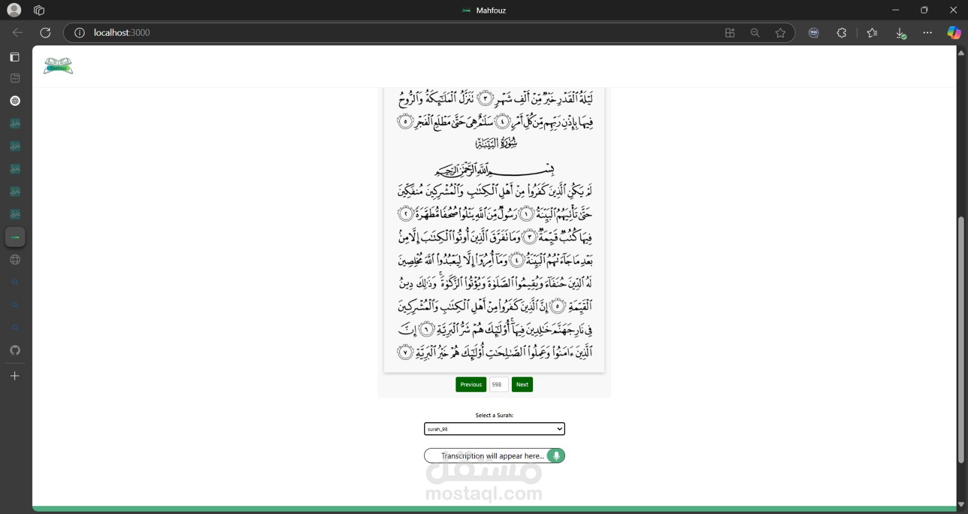Select the active Mahfouz tab
Image resolution: width=968 pixels, height=514 pixels.
pyautogui.click(x=15, y=237)
